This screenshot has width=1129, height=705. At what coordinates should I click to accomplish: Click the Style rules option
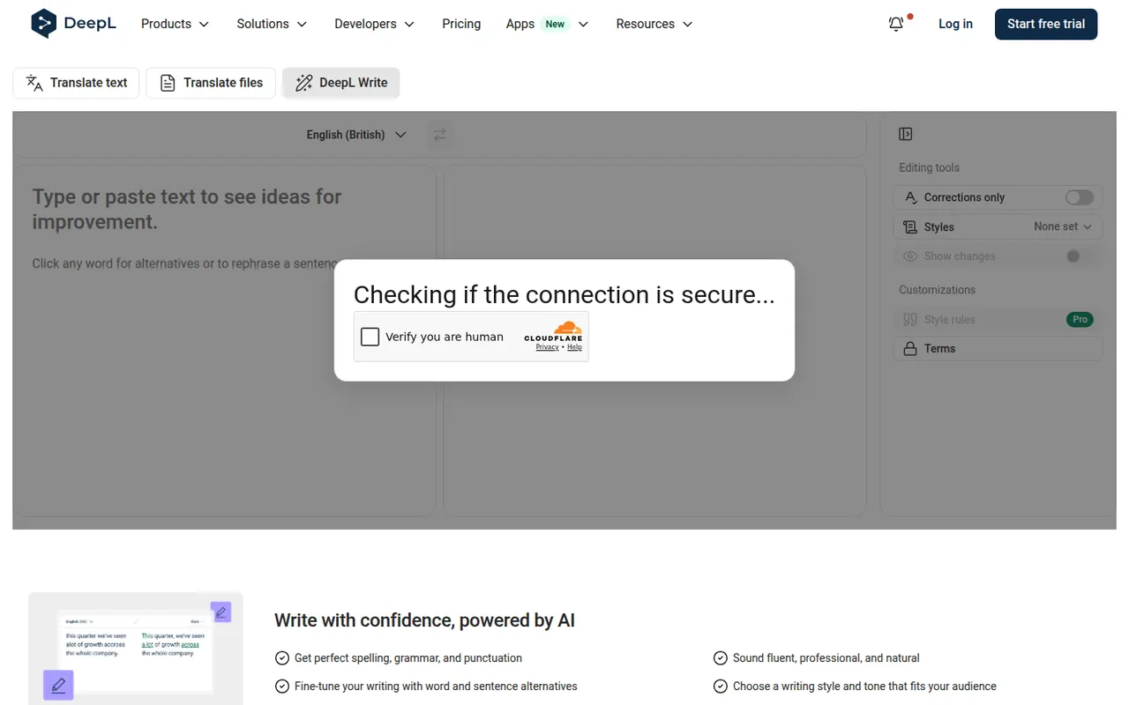tap(998, 320)
